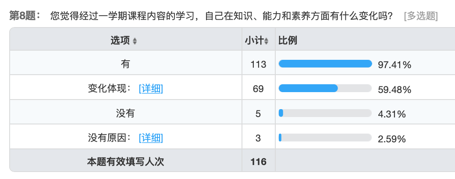Viewport: 455px width, 179px height.
Task: Click the sort arrows beside 小计 header
Action: [x=266, y=41]
